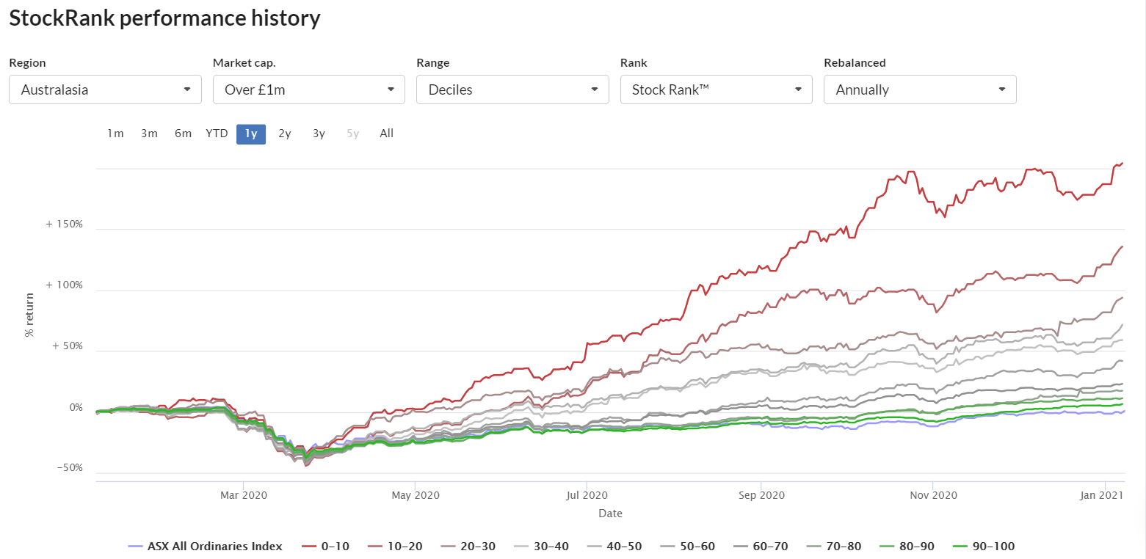This screenshot has width=1146, height=559.
Task: Choose the 6m time range
Action: pos(183,134)
